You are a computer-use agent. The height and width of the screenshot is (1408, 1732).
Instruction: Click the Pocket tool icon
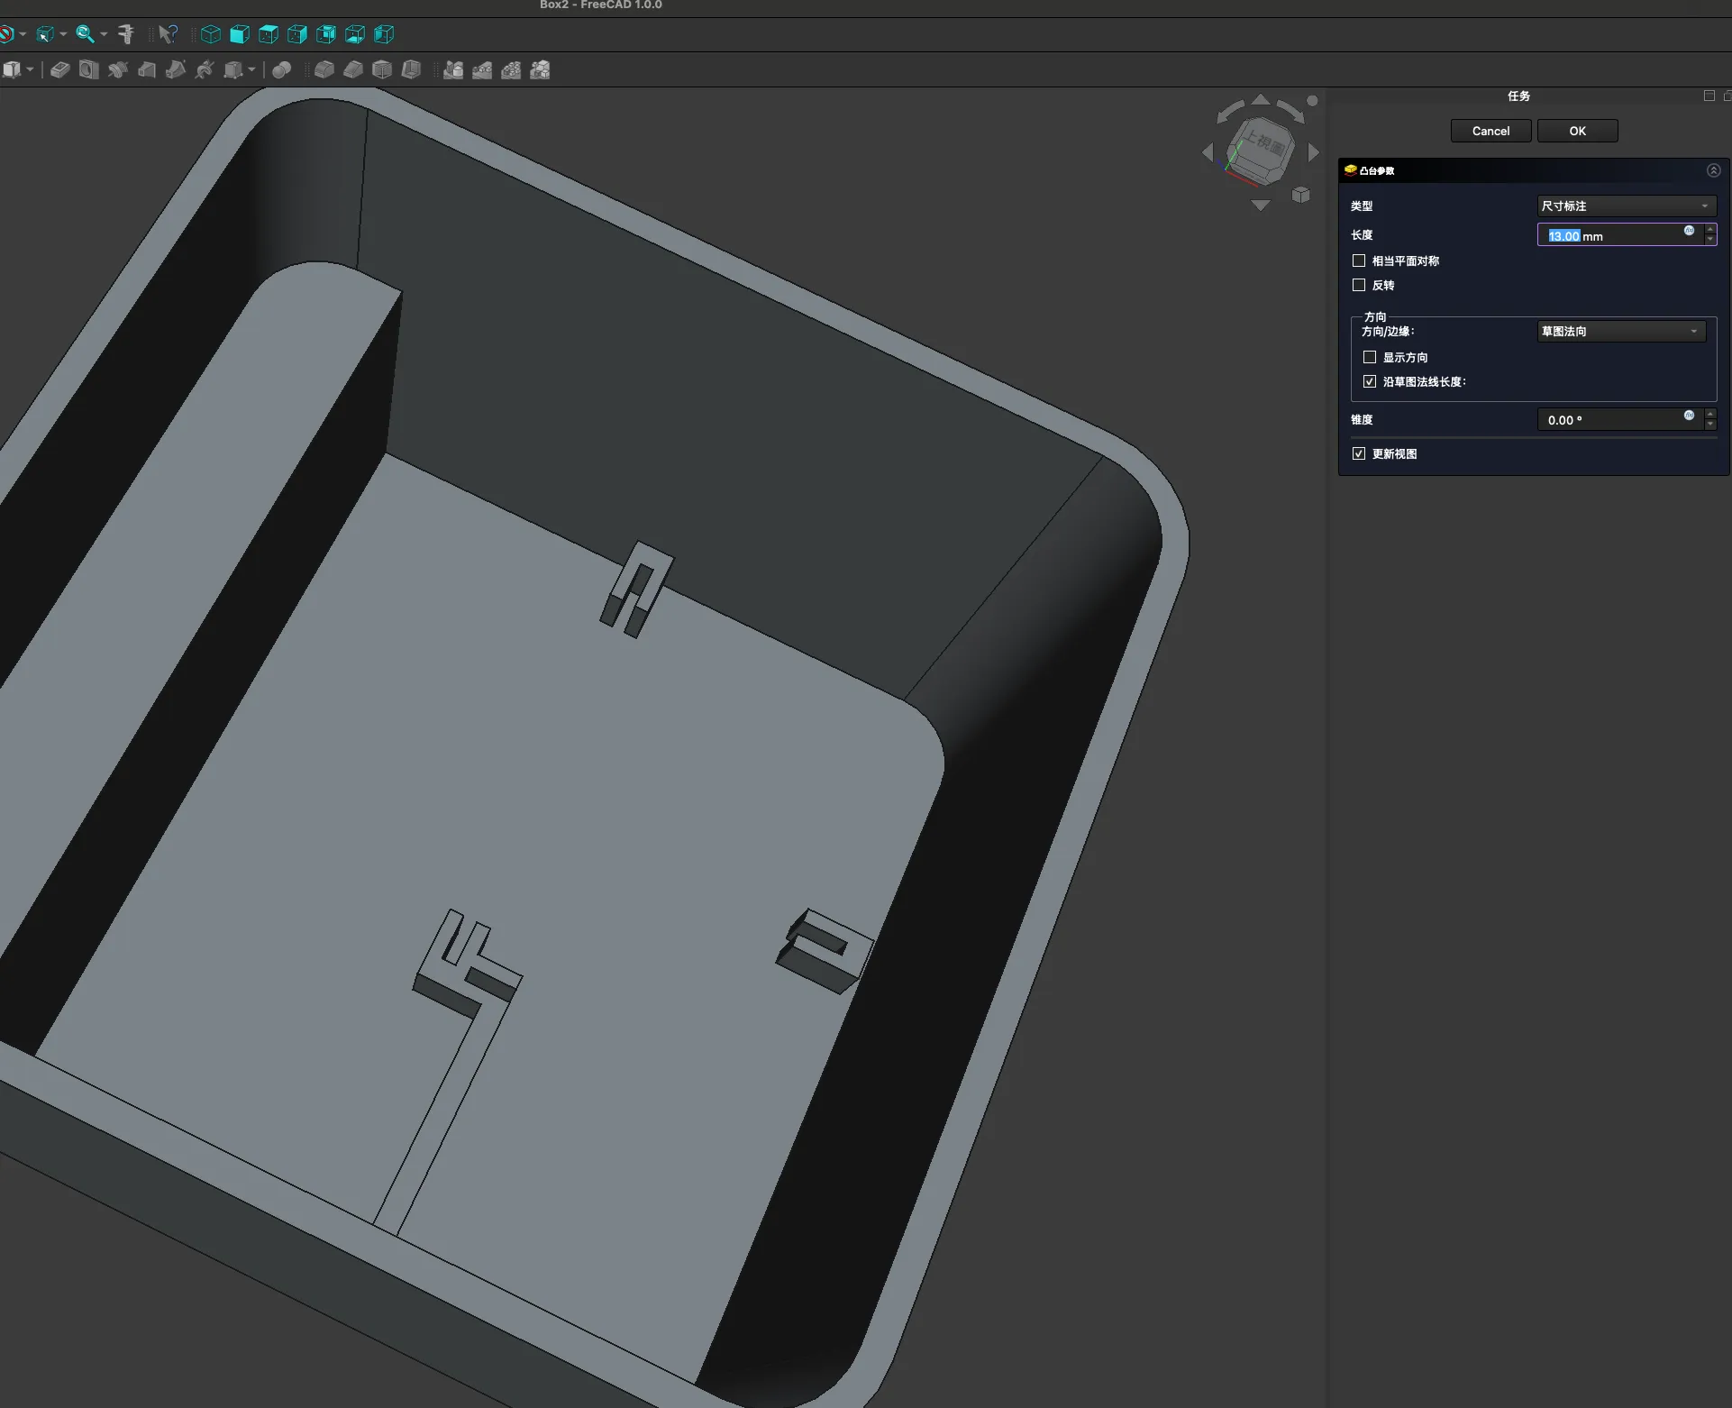(x=59, y=69)
